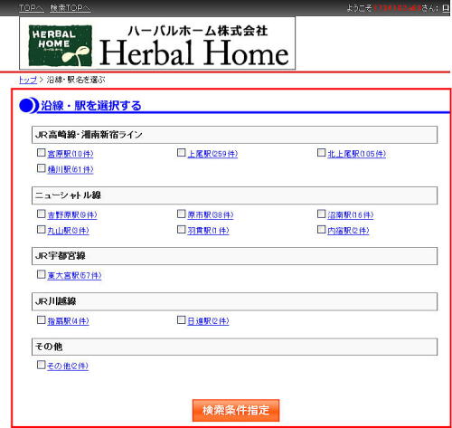Click the blue circle heading icon
Screen dimensions: 452x428
coord(27,106)
